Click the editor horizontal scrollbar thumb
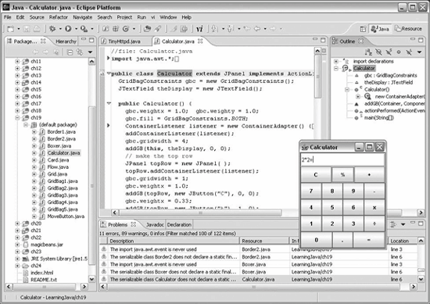Screen dimensions: 430x304 (200, 213)
